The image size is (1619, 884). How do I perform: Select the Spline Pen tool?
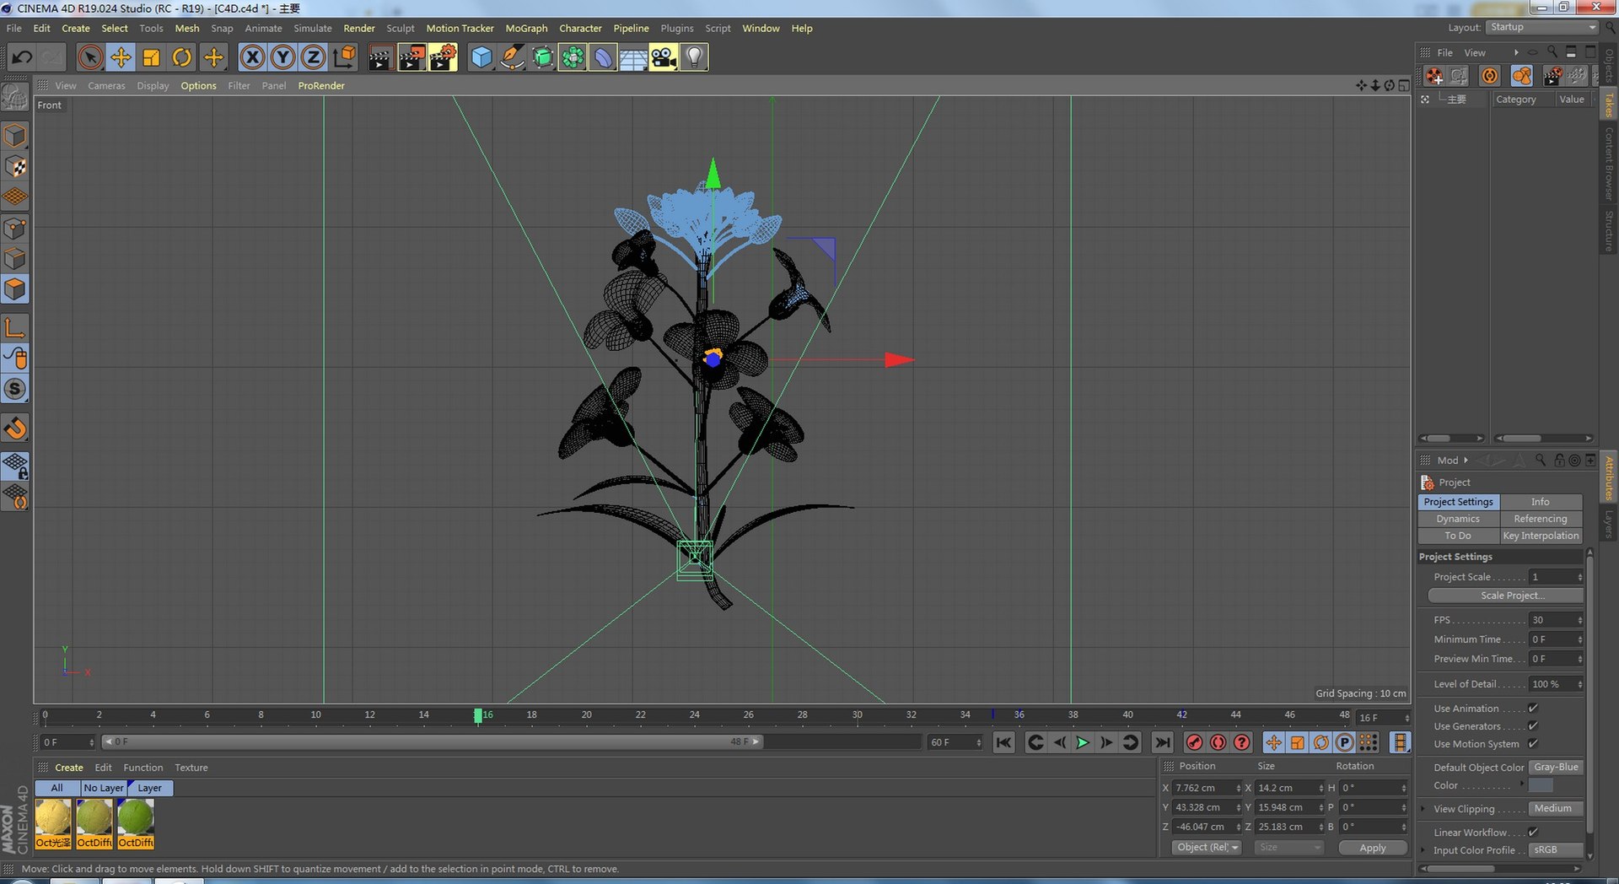click(x=511, y=57)
